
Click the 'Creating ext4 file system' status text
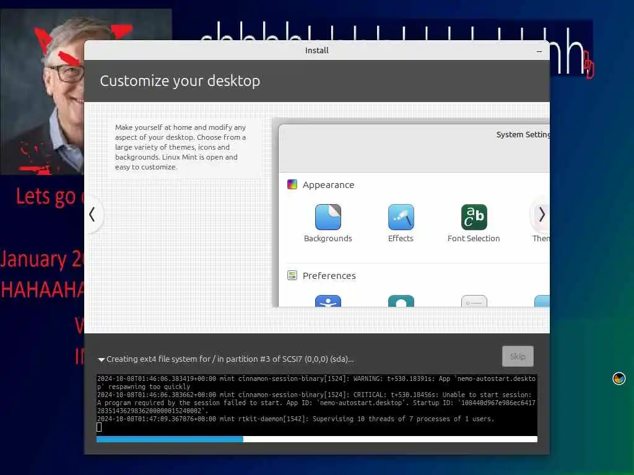(x=230, y=359)
